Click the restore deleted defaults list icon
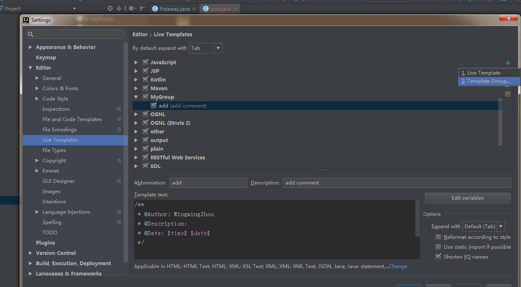Viewport: 521px width, 287px height. 507,94
